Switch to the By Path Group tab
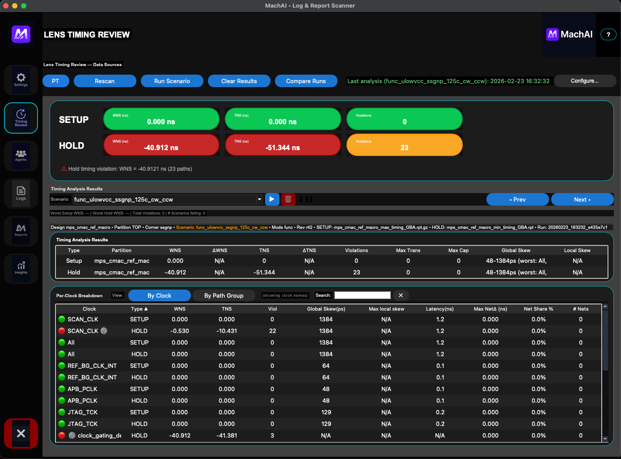The image size is (621, 459). (x=224, y=295)
